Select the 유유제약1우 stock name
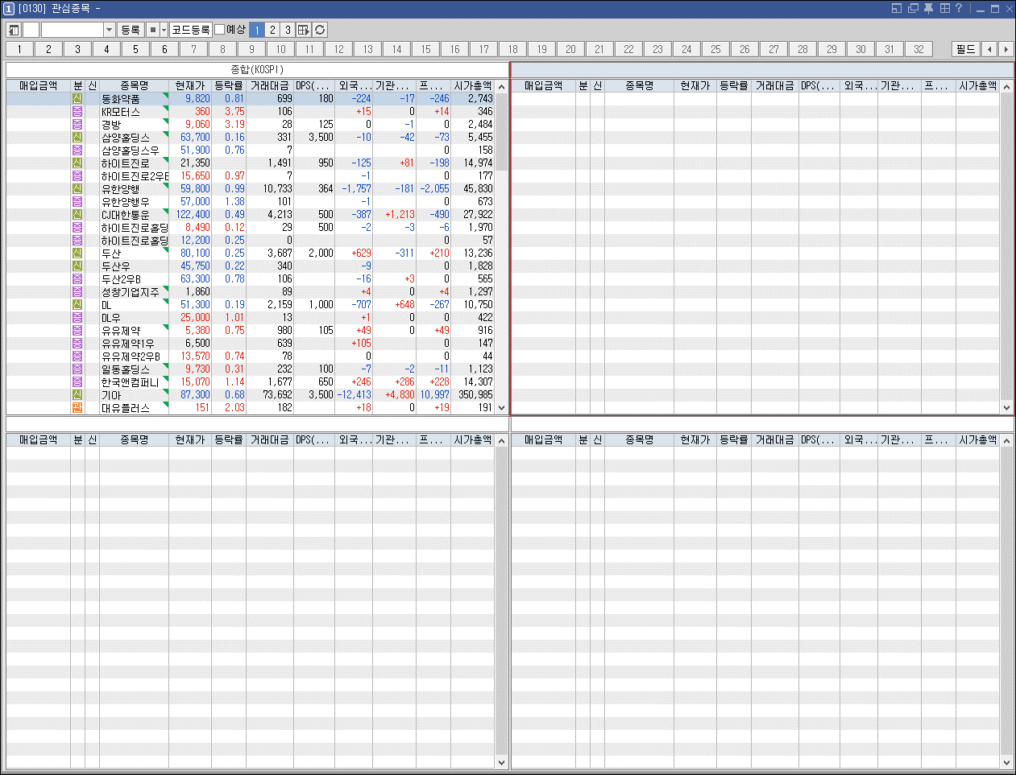 127,343
